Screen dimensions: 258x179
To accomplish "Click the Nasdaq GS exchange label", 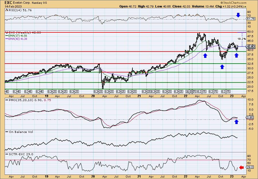I will point(39,3).
